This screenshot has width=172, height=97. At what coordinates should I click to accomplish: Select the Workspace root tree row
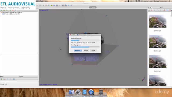[12, 12]
